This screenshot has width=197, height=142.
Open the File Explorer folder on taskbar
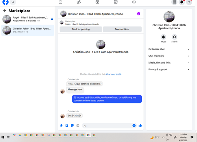pyautogui.click(x=20, y=135)
